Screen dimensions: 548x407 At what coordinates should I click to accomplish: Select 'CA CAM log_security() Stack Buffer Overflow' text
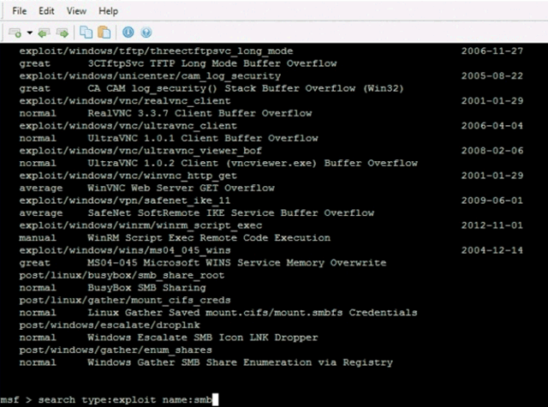tap(221, 88)
